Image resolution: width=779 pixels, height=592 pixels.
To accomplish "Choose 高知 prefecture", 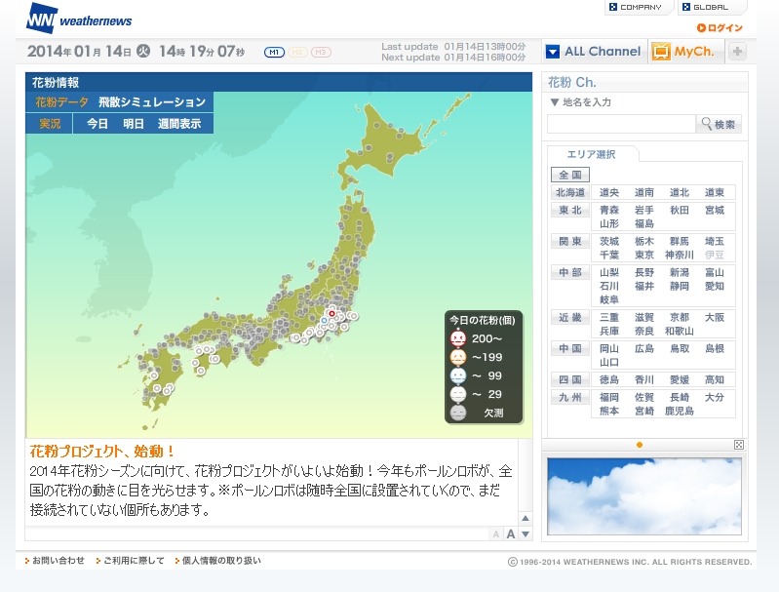I will [x=715, y=379].
